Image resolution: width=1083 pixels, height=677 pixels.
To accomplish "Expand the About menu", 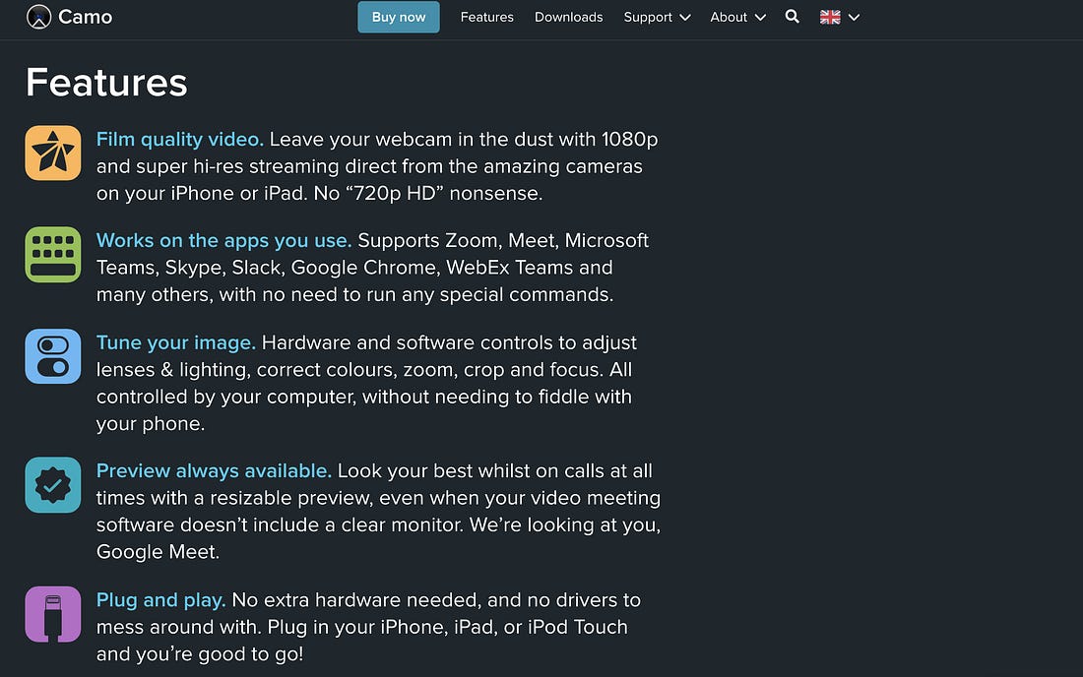I will tap(737, 18).
